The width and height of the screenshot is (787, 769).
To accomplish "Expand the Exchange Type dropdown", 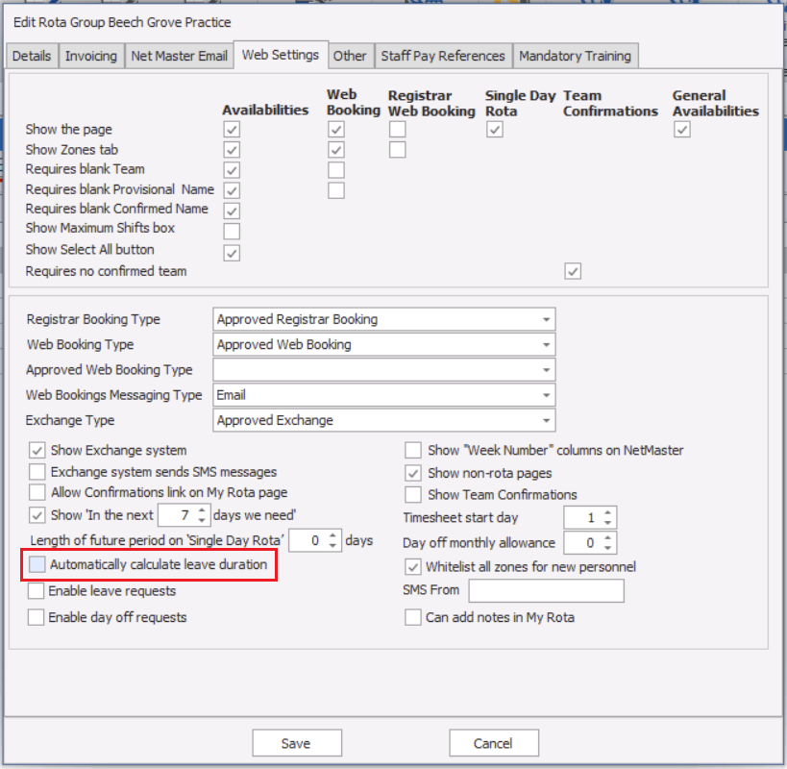I will [x=546, y=420].
